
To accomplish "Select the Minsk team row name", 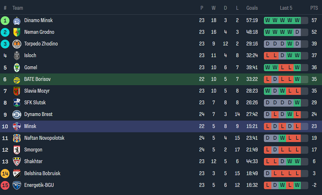I will (x=30, y=126).
